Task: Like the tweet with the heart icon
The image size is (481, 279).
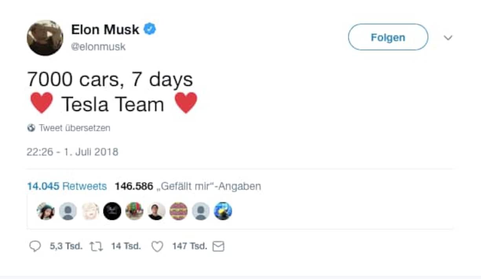Action: pos(157,246)
